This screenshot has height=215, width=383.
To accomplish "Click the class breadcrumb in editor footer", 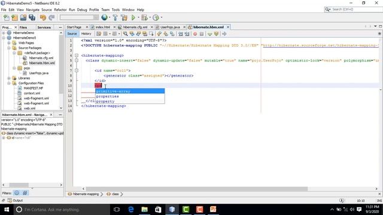I will coord(113,194).
